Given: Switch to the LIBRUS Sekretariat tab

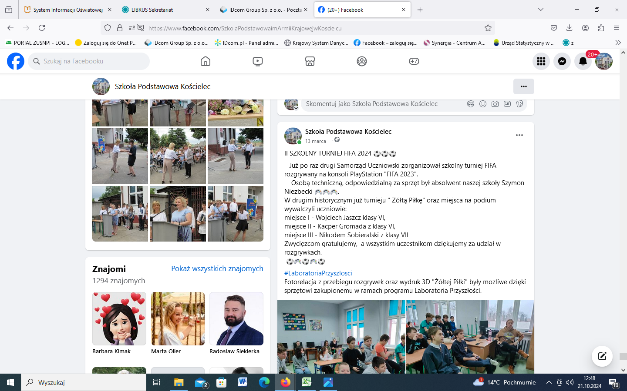Looking at the screenshot, I should pyautogui.click(x=152, y=10).
